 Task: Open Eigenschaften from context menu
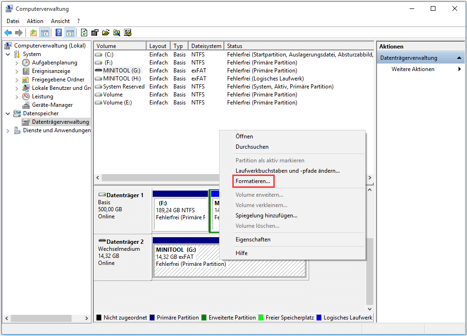click(x=292, y=240)
